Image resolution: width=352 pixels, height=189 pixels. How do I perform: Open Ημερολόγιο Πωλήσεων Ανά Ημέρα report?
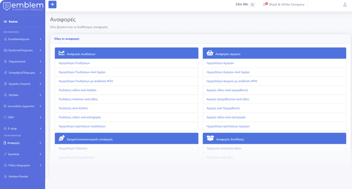tap(127, 72)
